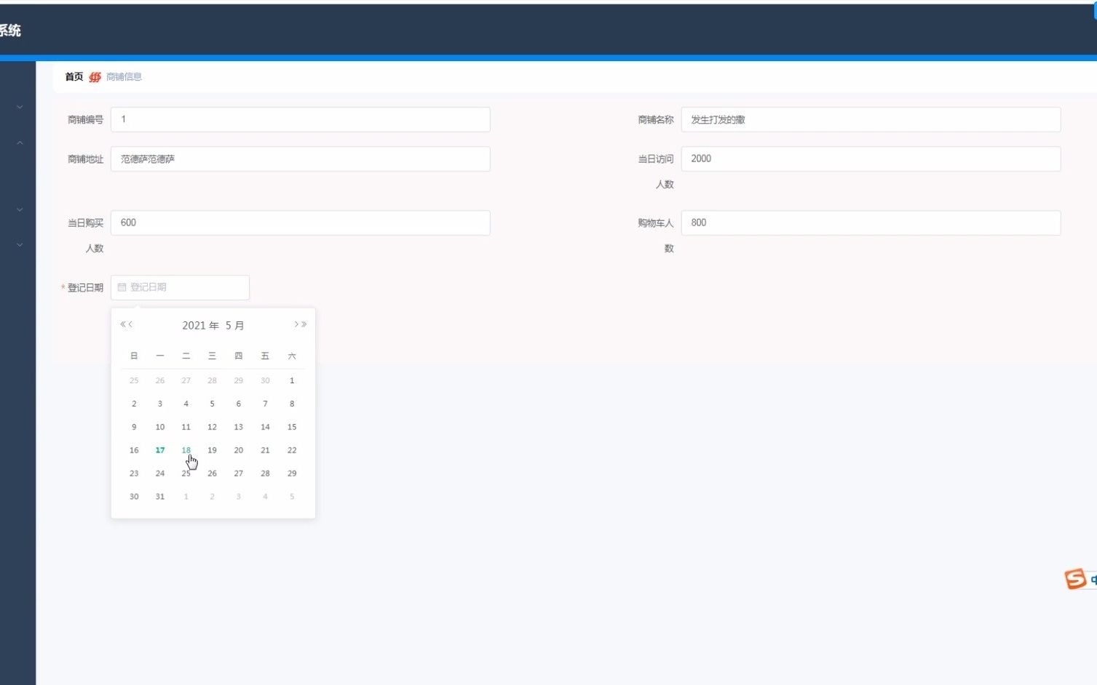The image size is (1097, 685).
Task: Collapse the expanded sidebar menu (up chevron)
Action: tap(20, 143)
